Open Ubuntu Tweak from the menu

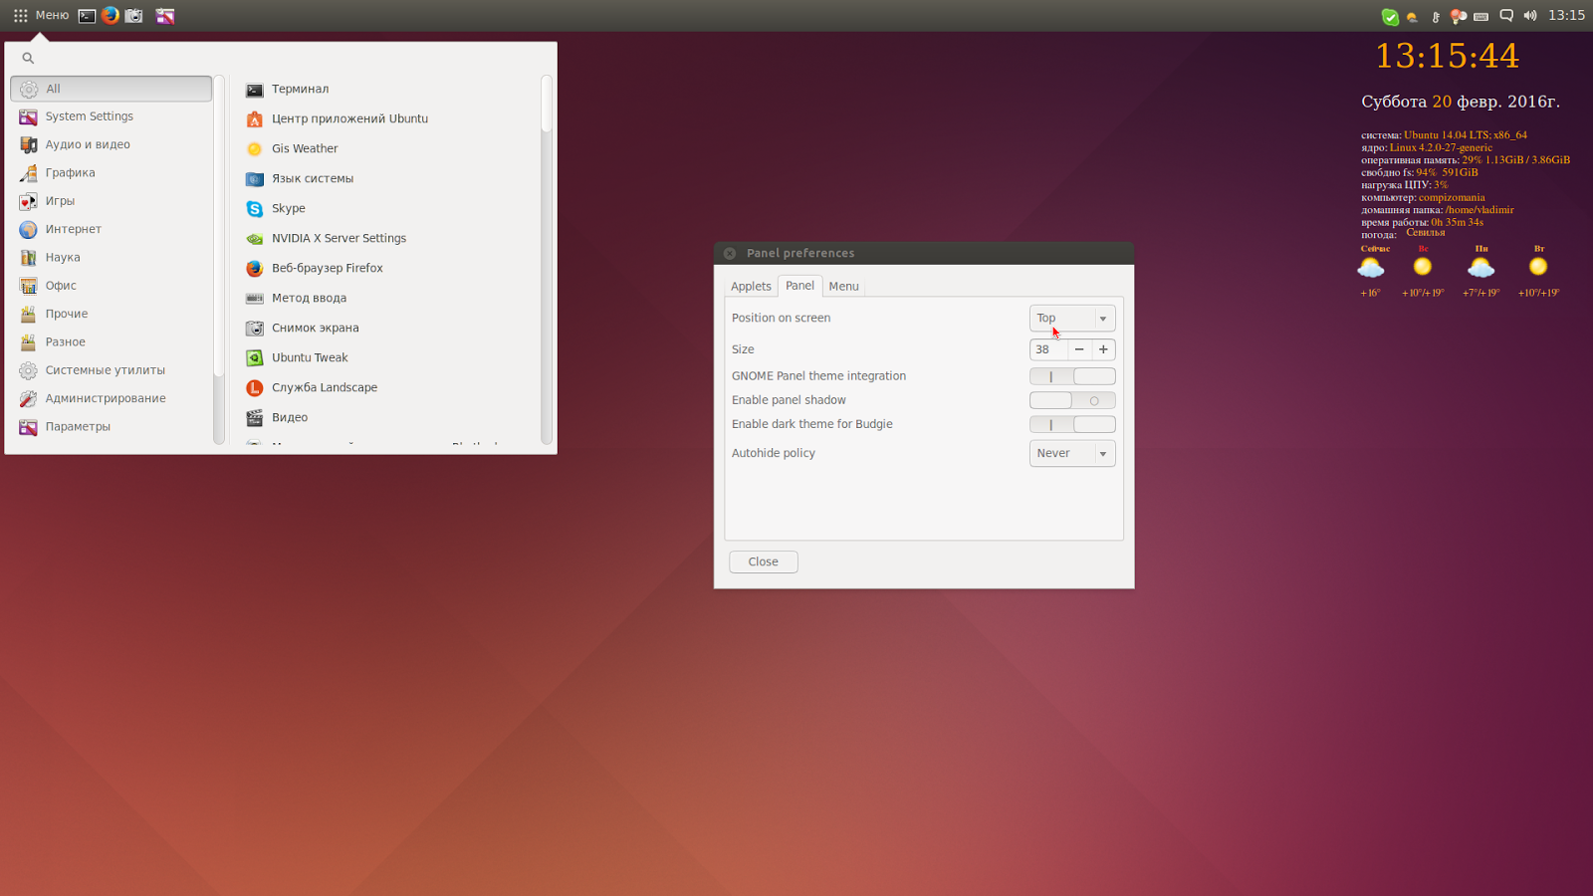pyautogui.click(x=310, y=357)
